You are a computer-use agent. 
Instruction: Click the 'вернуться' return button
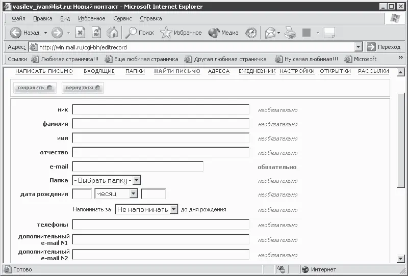[83, 88]
